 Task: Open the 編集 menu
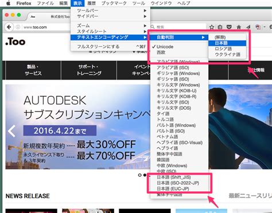(x=64, y=3)
